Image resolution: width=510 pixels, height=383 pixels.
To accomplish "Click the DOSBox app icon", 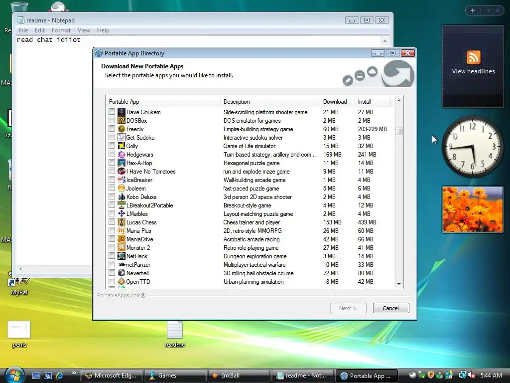I will pyautogui.click(x=122, y=121).
